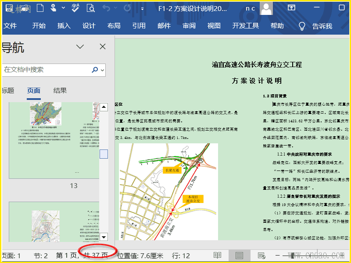Screen dimensions: 351x263
Task: Click the thumbnail scroll down arrow
Action: pos(104,237)
